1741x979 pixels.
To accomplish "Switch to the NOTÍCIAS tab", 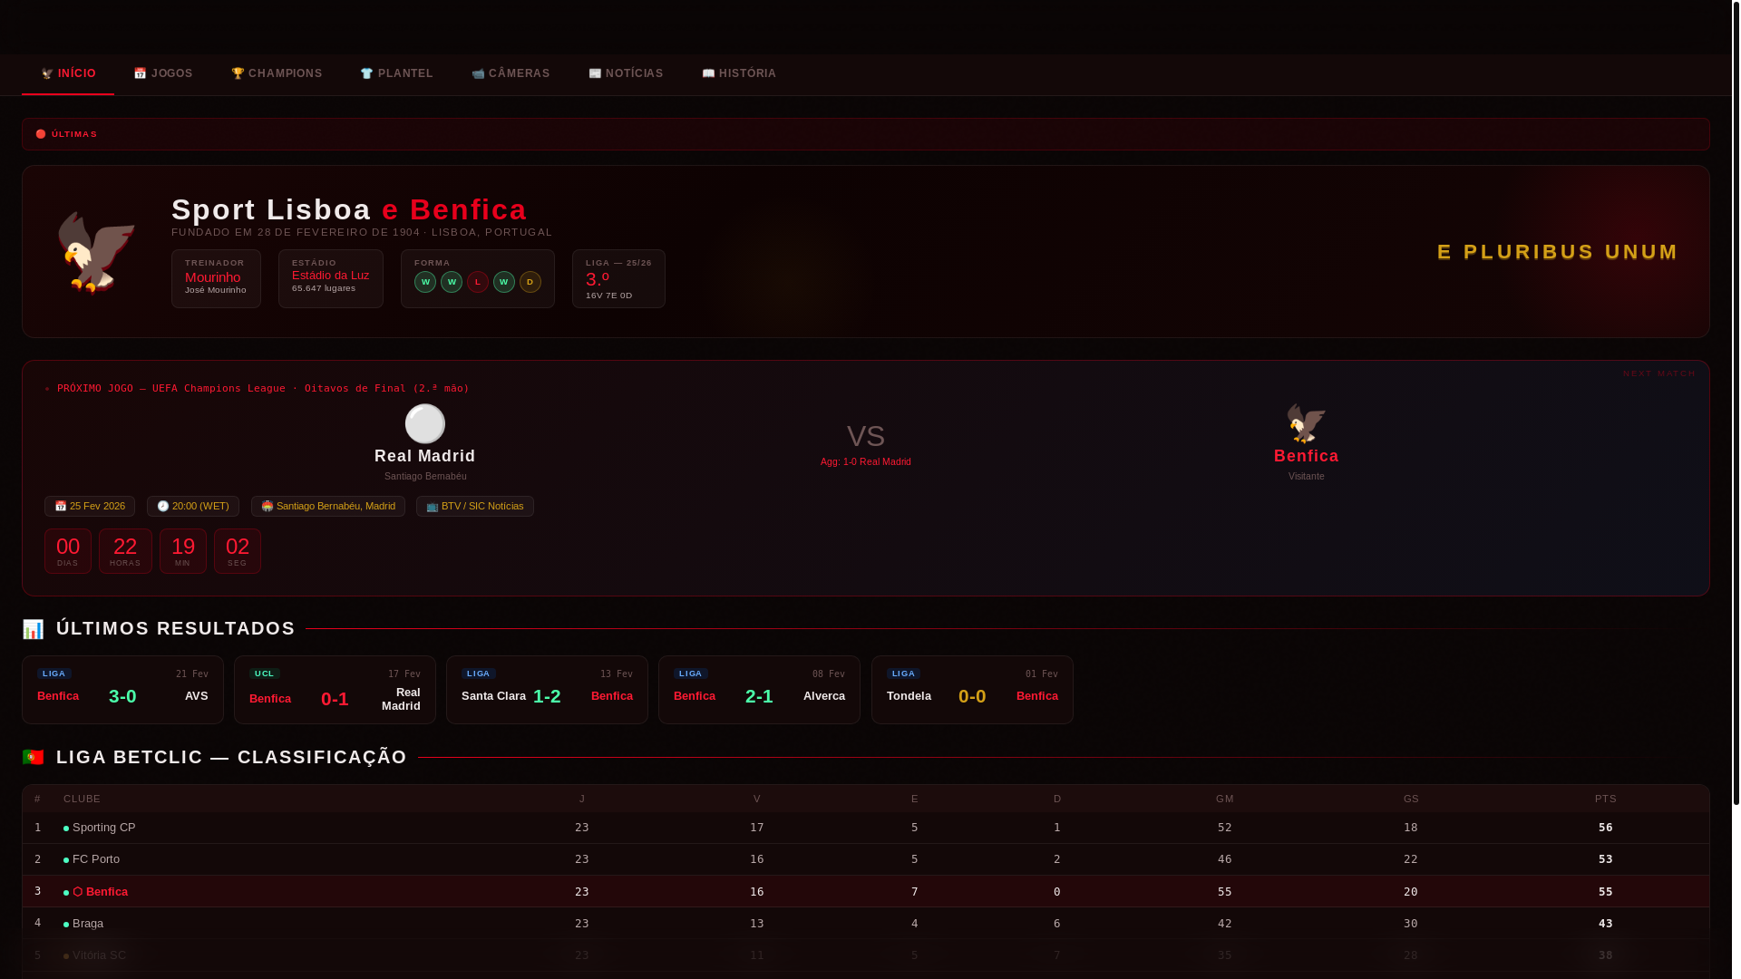I will [x=626, y=73].
